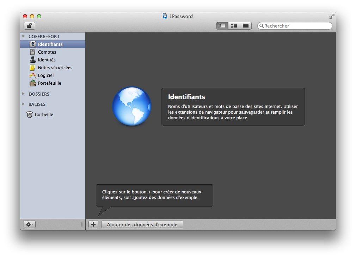Switch to the first list view layout
The width and height of the screenshot is (356, 258).
[x=222, y=26]
